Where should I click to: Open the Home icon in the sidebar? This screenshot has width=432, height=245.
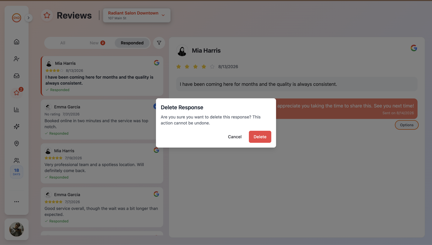pyautogui.click(x=16, y=42)
